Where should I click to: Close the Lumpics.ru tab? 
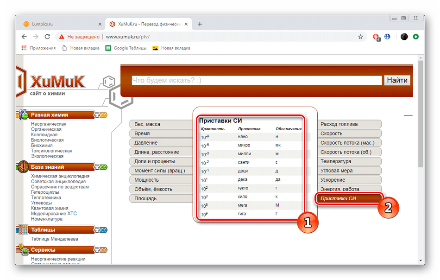(100, 24)
